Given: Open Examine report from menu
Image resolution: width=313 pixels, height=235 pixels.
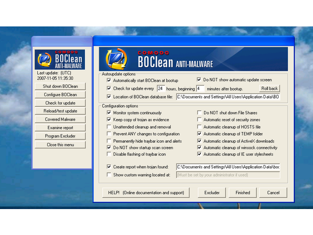Looking at the screenshot, I should coord(60,128).
